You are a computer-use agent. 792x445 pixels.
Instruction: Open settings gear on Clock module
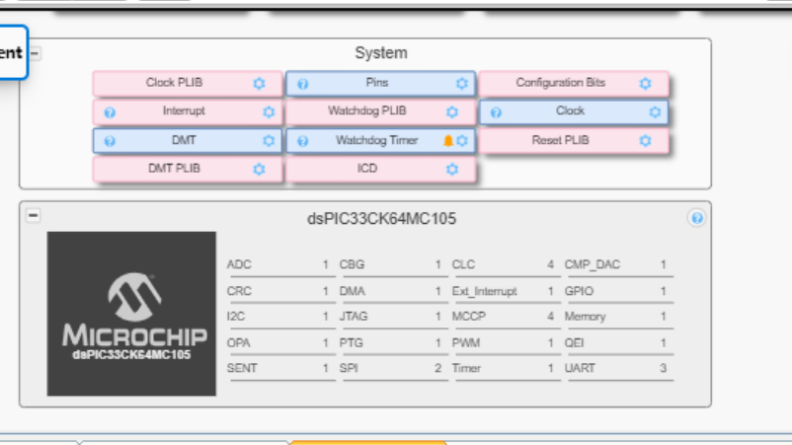click(655, 111)
